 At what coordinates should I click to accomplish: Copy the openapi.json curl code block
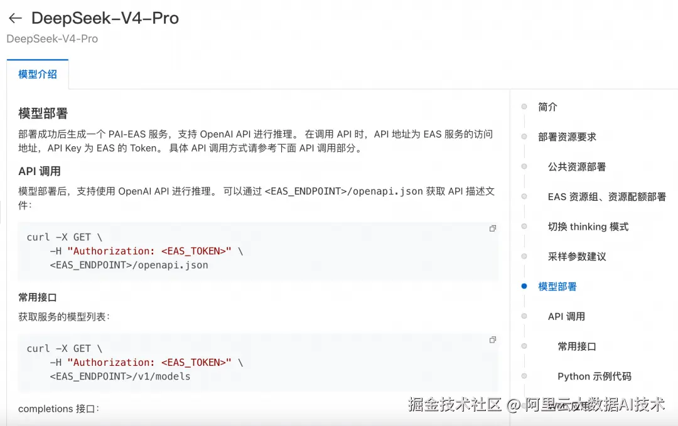point(493,228)
